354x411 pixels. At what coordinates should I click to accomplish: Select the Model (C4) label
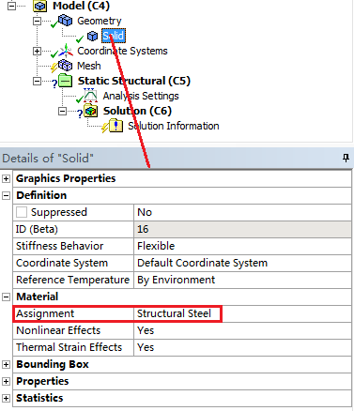(x=81, y=6)
